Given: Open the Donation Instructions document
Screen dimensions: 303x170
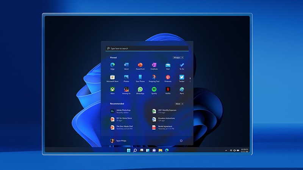Looking at the screenshot, I should pos(164,119).
